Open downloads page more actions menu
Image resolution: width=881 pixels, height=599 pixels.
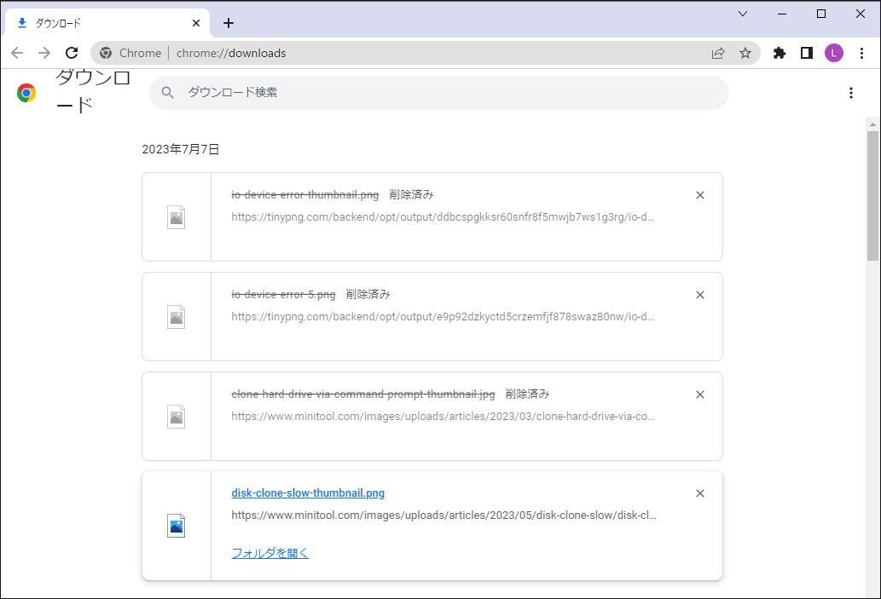pos(851,93)
